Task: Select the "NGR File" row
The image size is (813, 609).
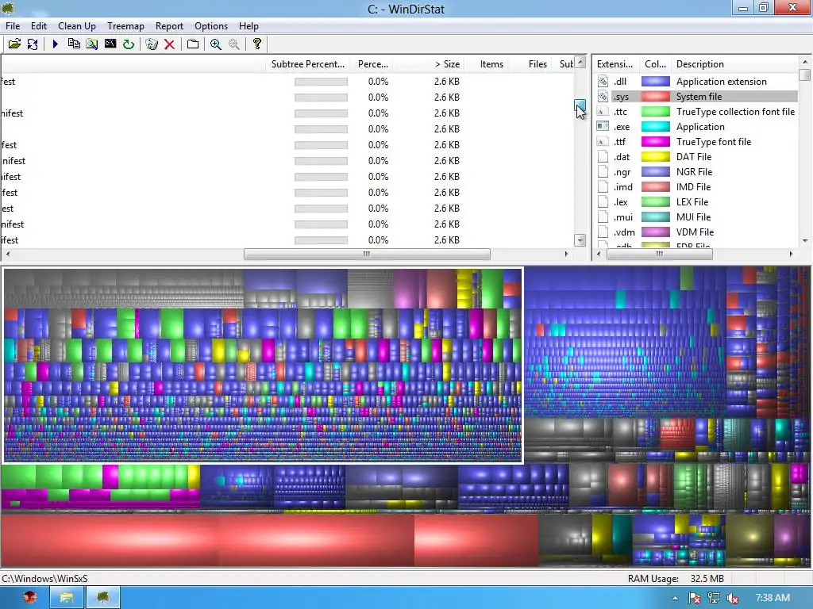Action: pos(694,172)
